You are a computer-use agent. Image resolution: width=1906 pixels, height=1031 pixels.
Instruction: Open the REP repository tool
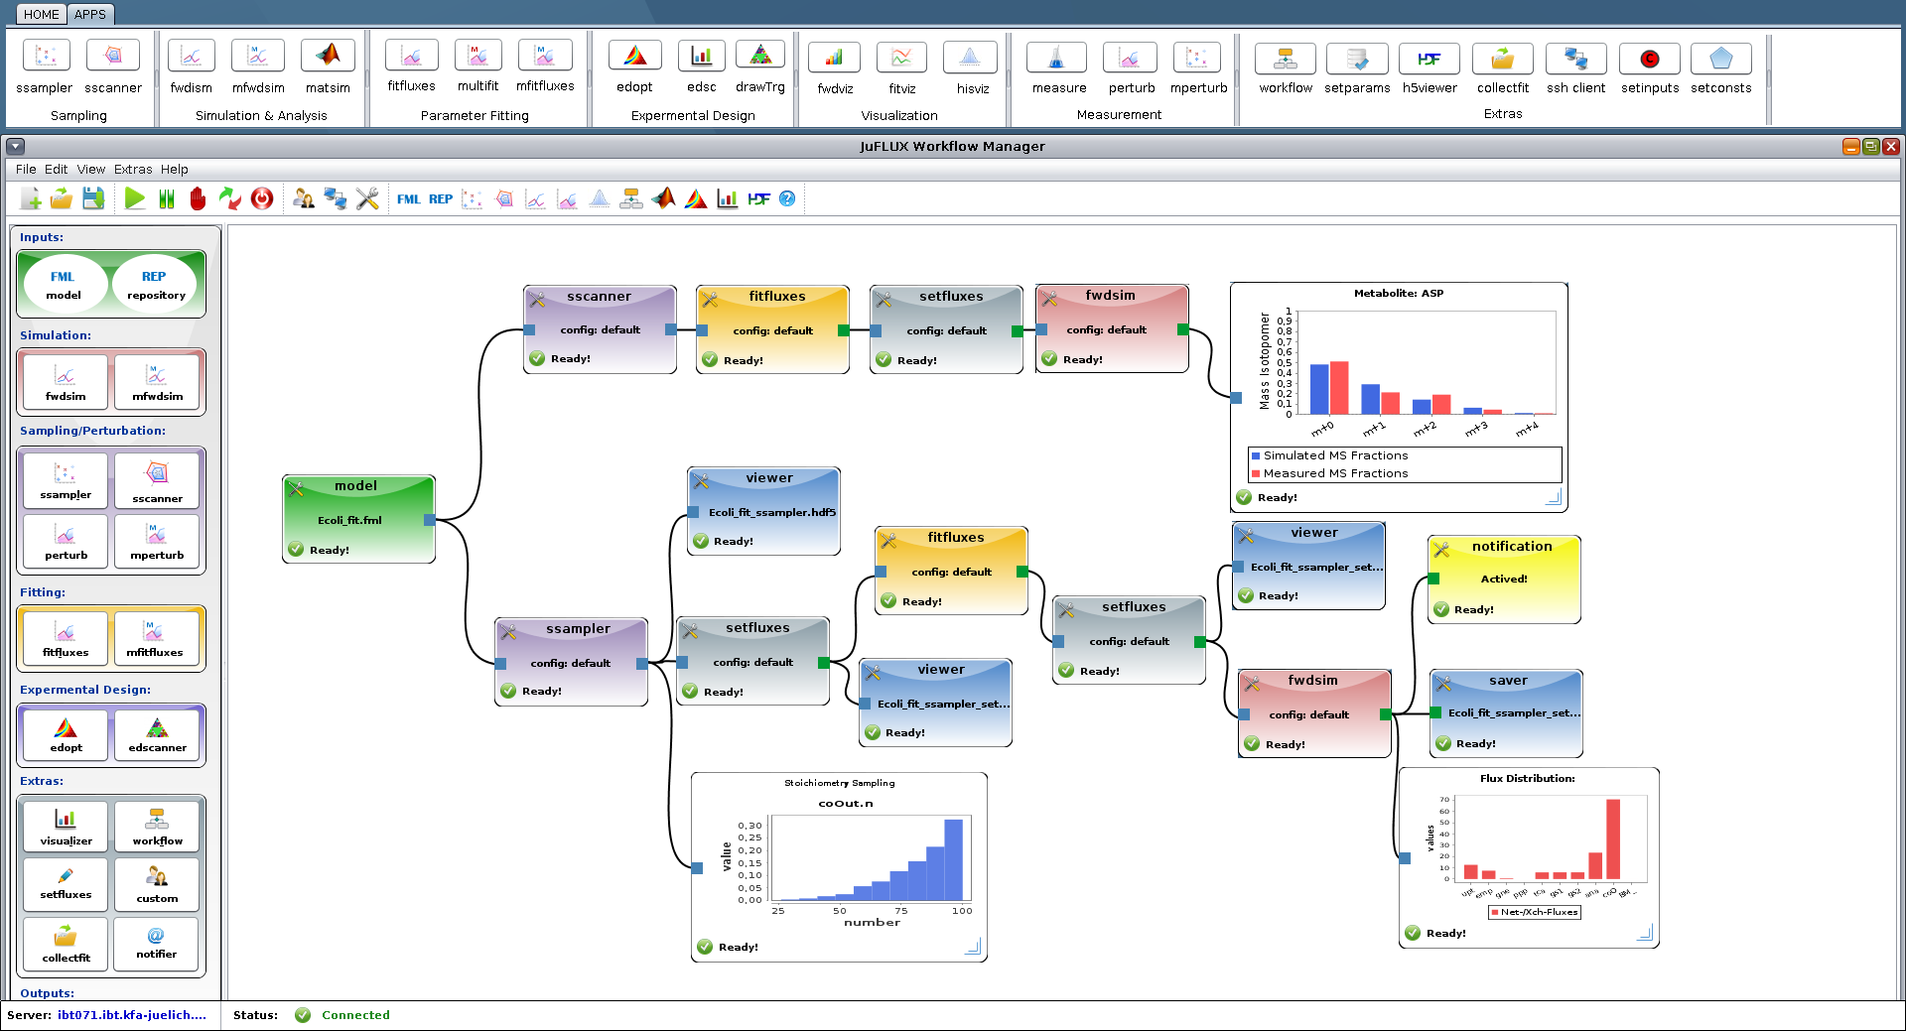point(154,284)
